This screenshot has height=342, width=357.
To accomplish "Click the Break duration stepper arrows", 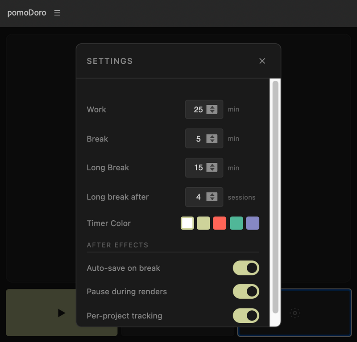I will point(212,139).
